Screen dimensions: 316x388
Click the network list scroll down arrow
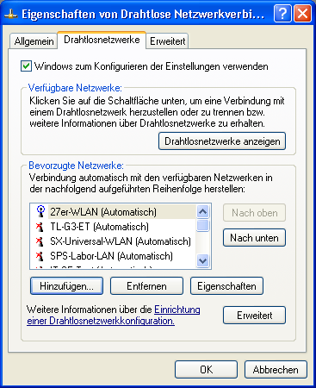203,260
